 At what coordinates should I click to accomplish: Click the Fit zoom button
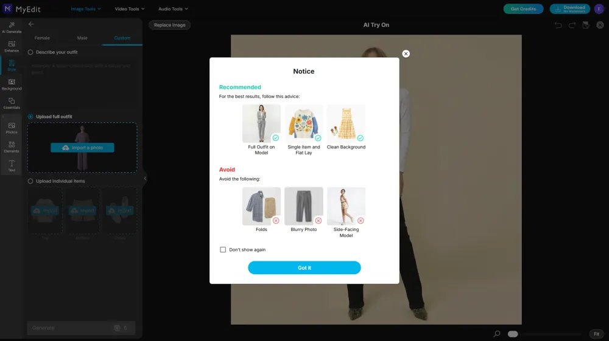(x=597, y=334)
